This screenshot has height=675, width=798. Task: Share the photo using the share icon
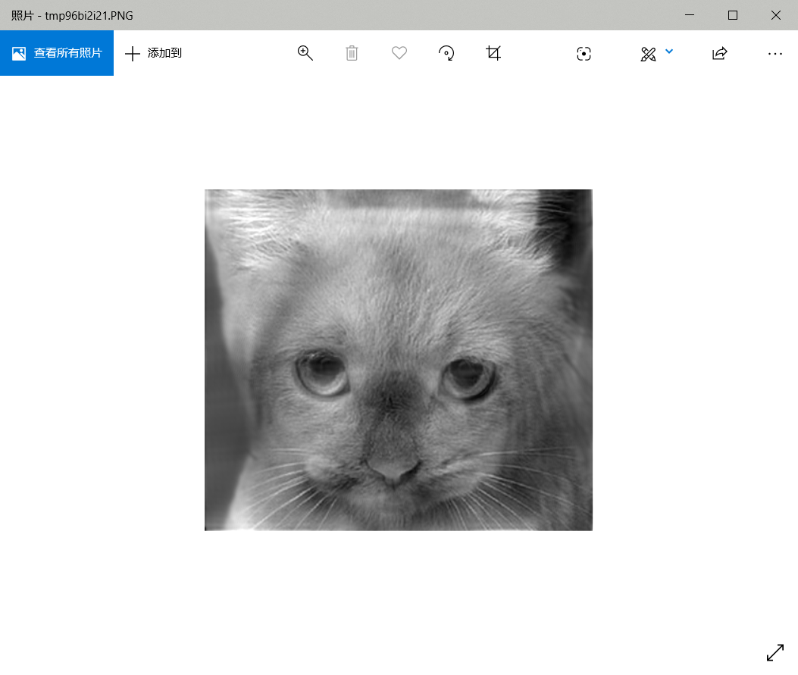click(719, 53)
